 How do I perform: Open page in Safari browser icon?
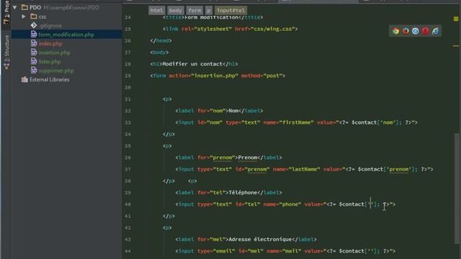[x=416, y=31]
